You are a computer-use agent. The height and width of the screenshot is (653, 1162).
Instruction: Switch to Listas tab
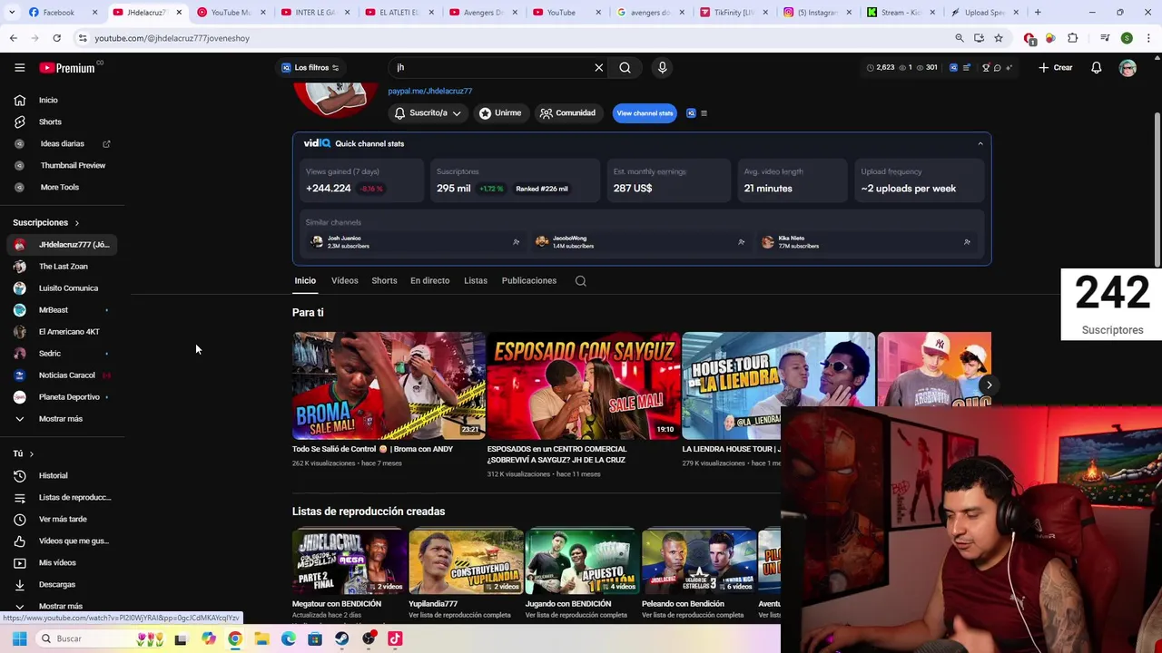pos(476,280)
